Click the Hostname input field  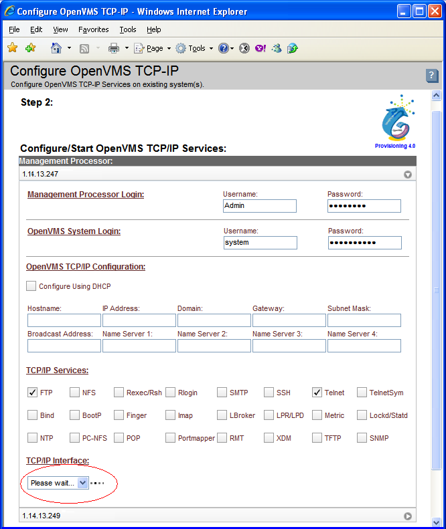click(64, 320)
